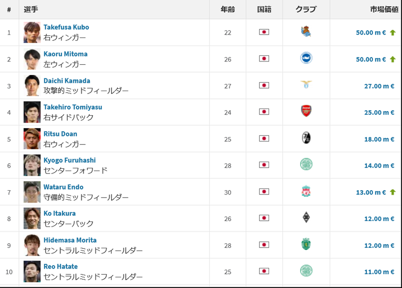The image size is (402, 288).
Task: Click the Liverpool club crest icon
Action: (x=306, y=191)
